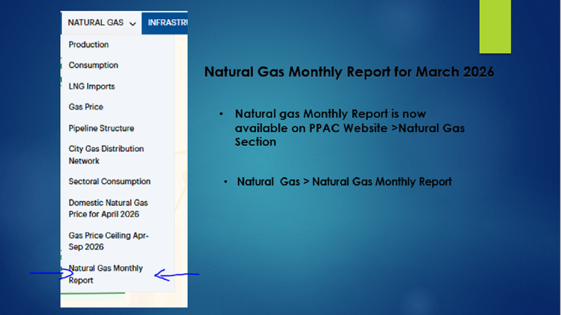Go to LNG Imports
561x315 pixels.
[x=92, y=86]
